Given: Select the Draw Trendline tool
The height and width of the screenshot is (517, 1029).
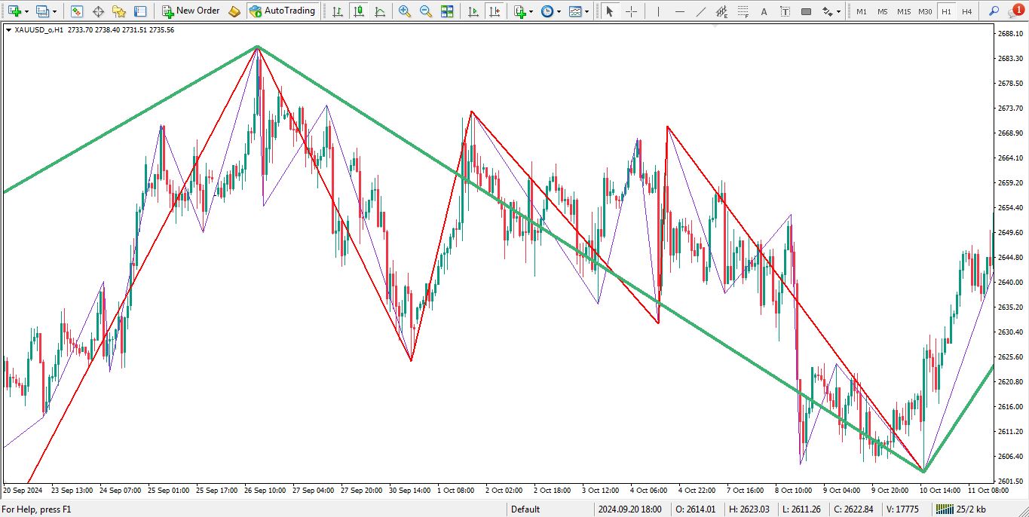Looking at the screenshot, I should (700, 11).
